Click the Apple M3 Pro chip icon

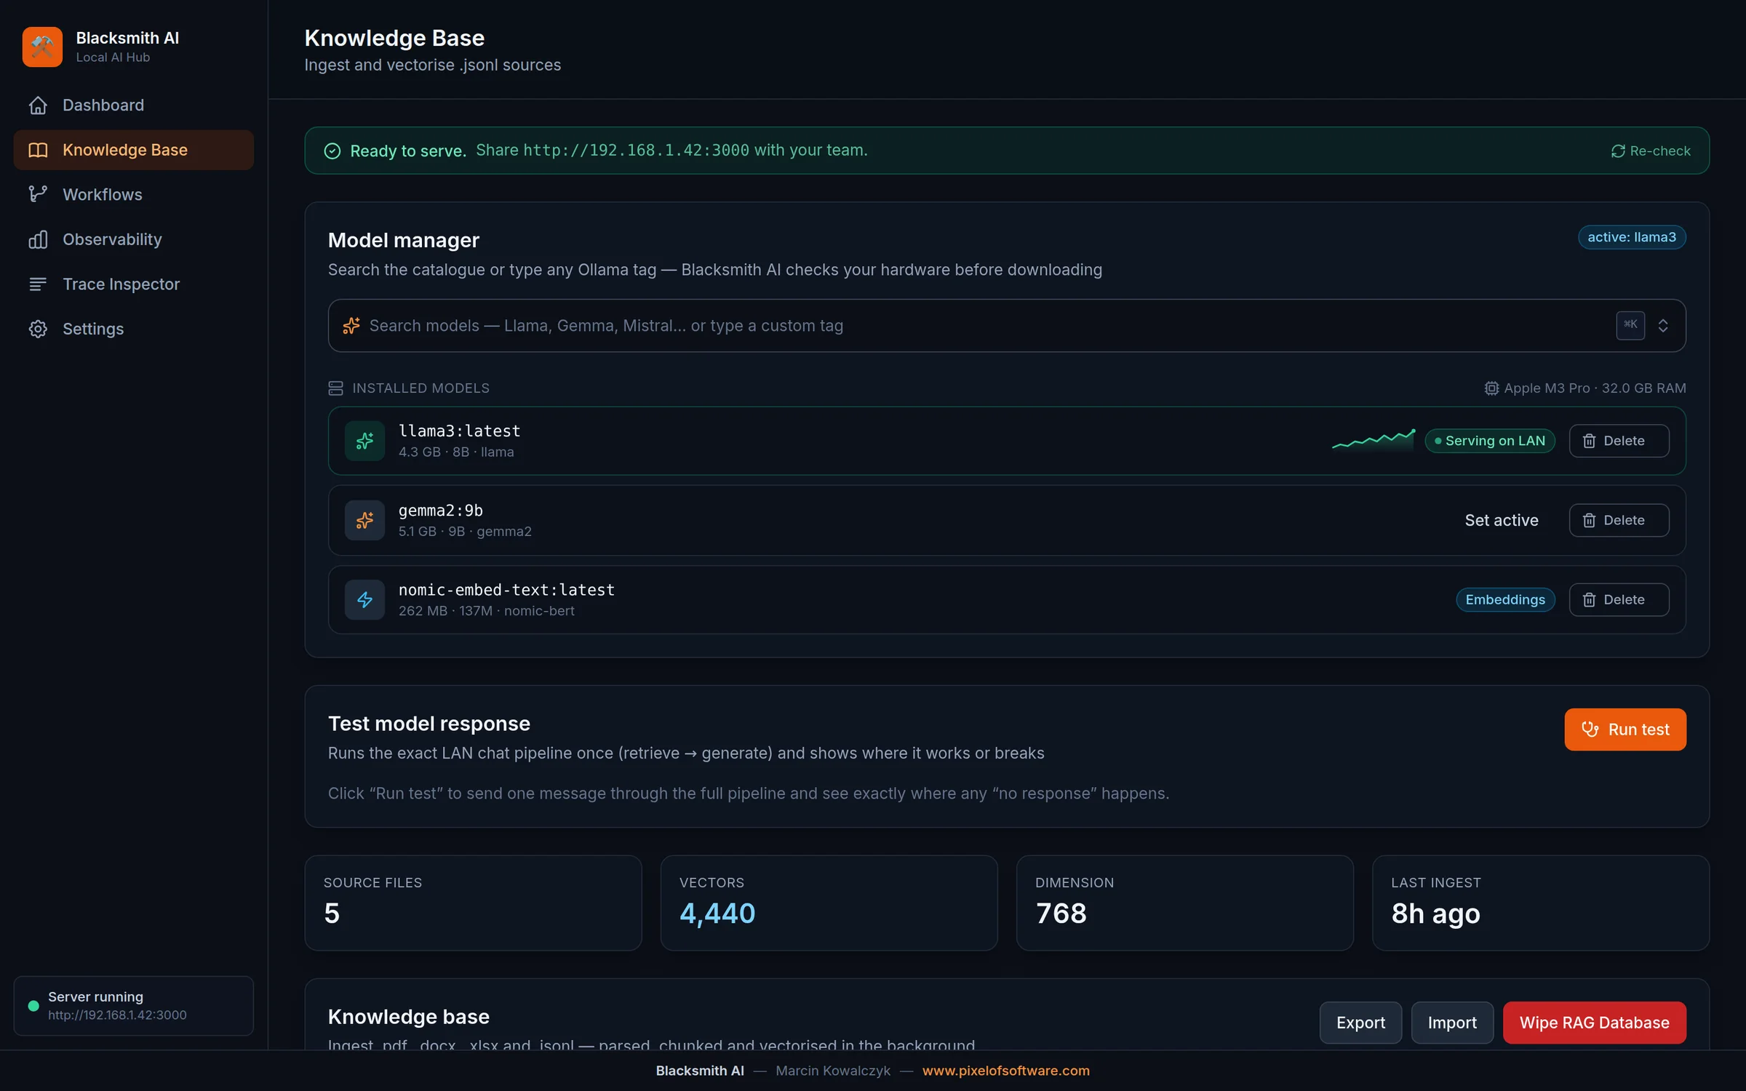tap(1491, 388)
